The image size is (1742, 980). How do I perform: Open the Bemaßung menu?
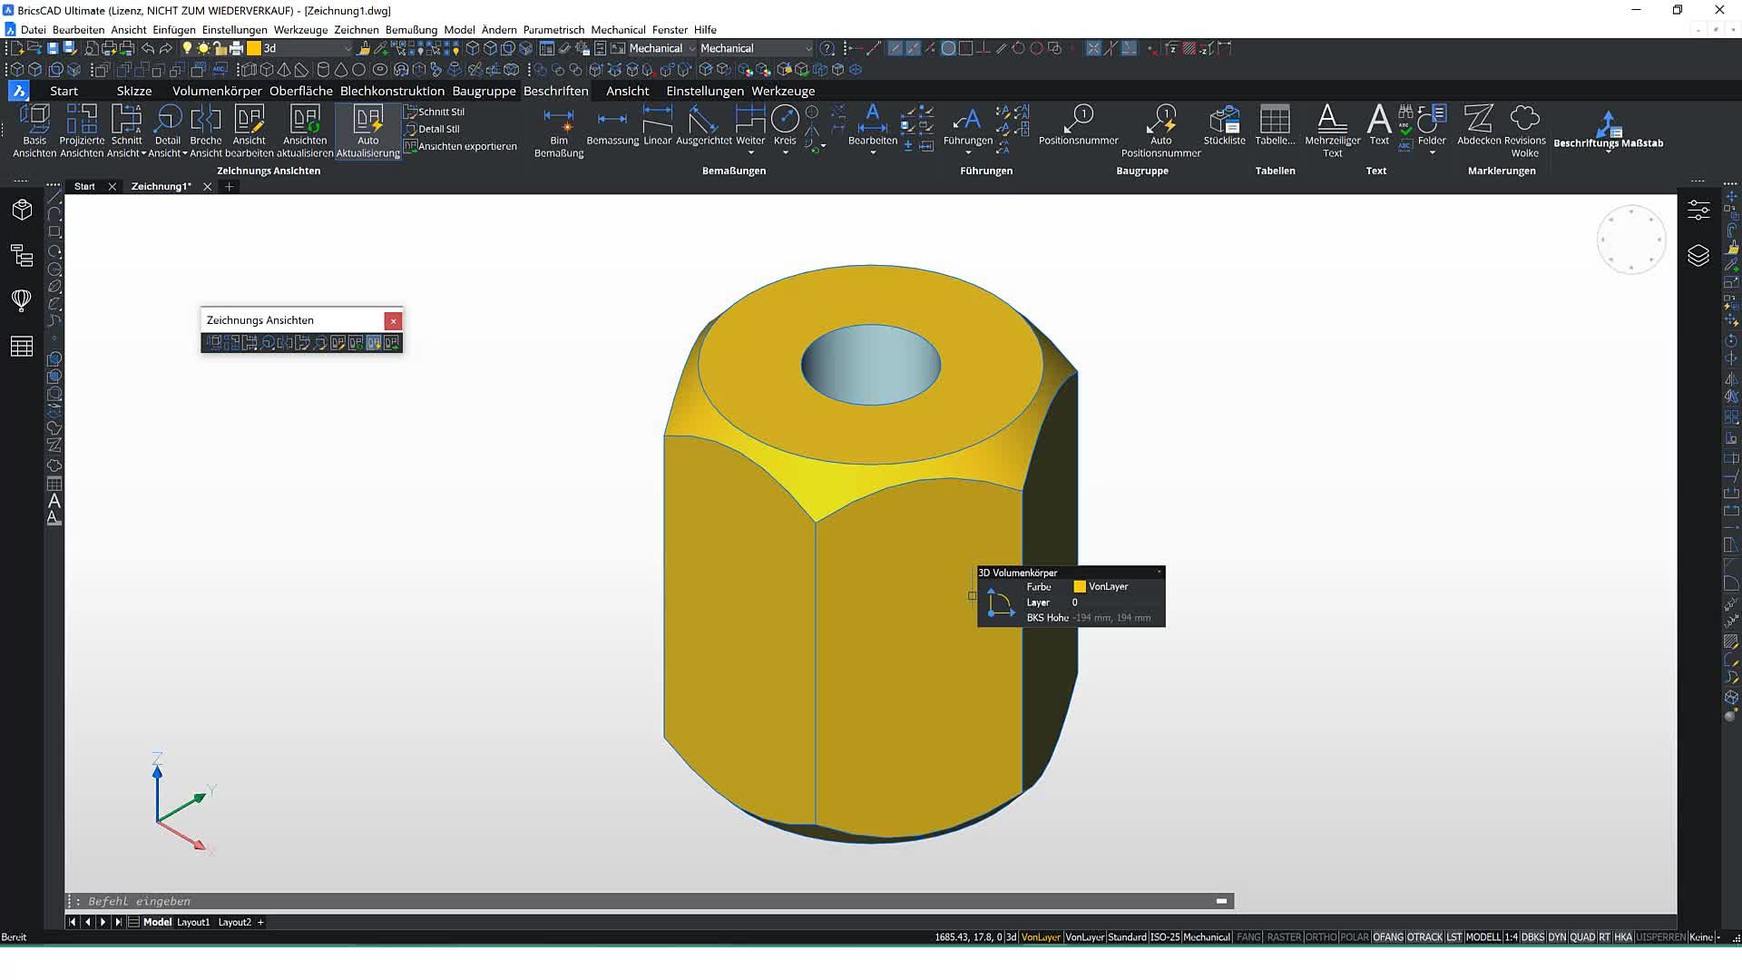point(411,30)
